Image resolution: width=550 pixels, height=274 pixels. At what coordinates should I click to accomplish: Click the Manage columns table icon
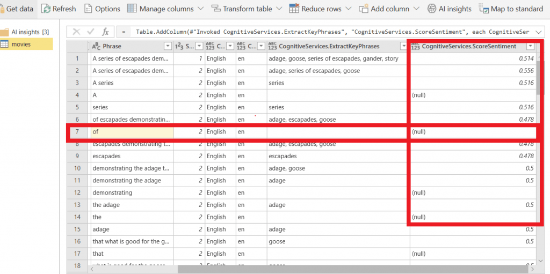(132, 9)
